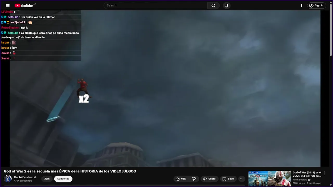
Task: Open the options menu of the suggested video
Action: click(324, 173)
